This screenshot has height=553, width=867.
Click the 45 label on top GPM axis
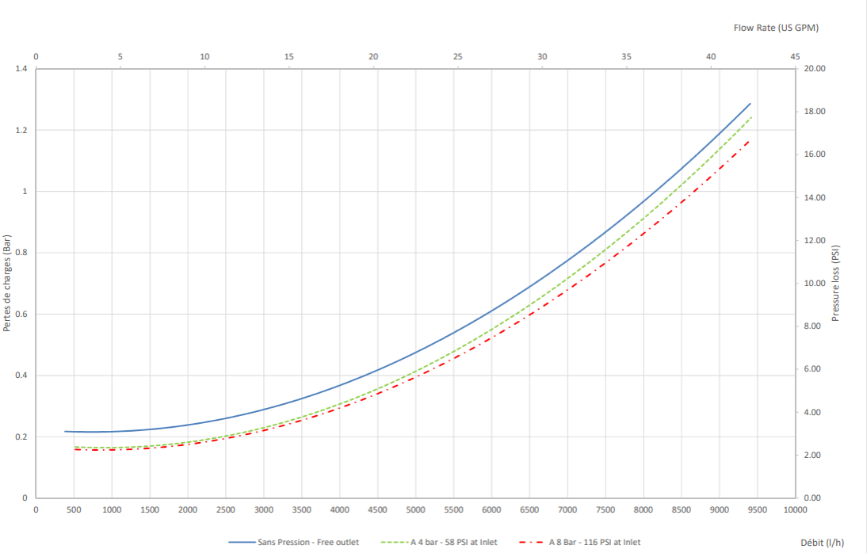click(795, 56)
